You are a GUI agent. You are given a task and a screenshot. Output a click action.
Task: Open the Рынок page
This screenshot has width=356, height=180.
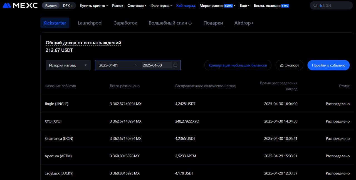pos(118,6)
